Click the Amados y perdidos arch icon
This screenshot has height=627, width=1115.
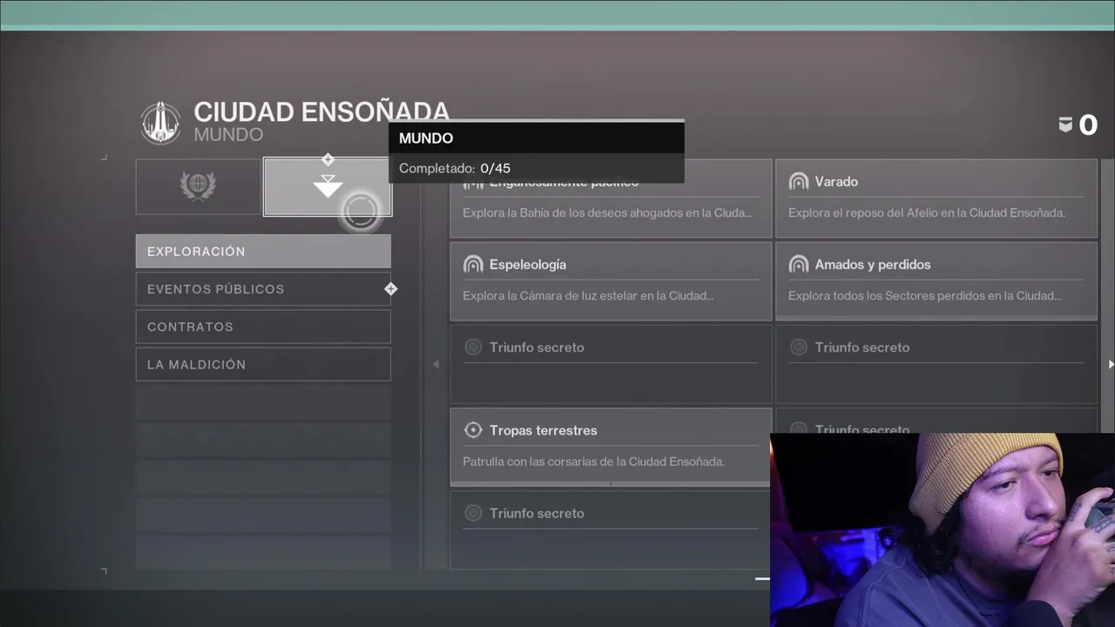pos(798,264)
